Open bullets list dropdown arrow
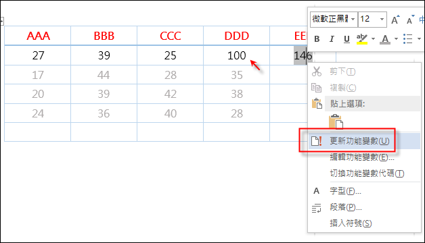The height and width of the screenshot is (243, 425). (419, 39)
